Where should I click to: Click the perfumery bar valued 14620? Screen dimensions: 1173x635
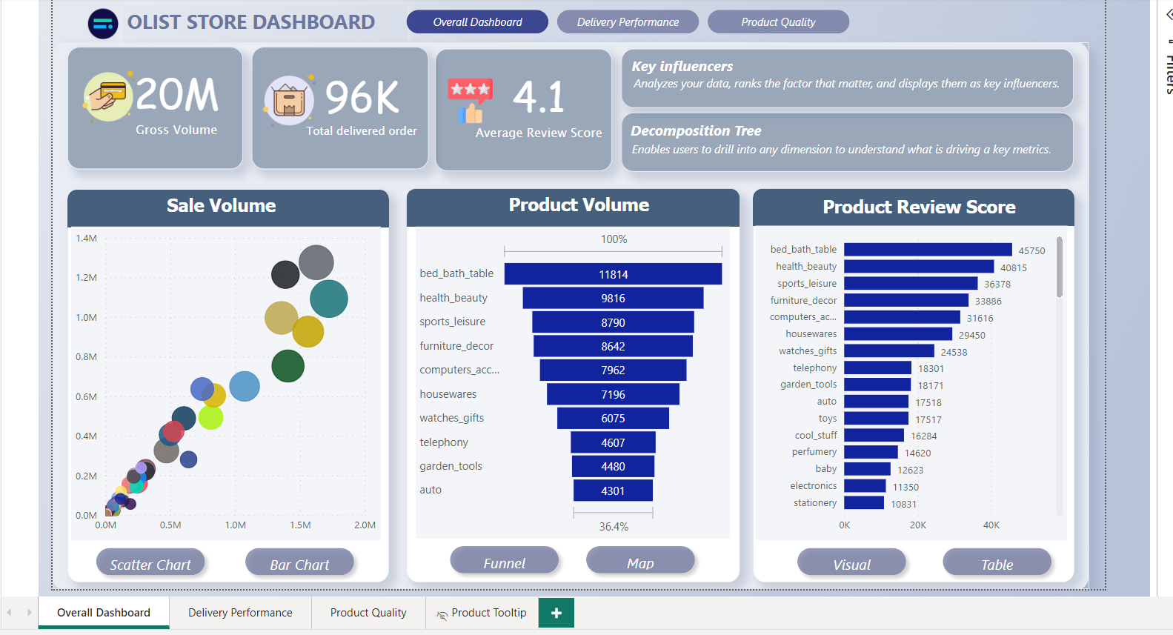(871, 452)
